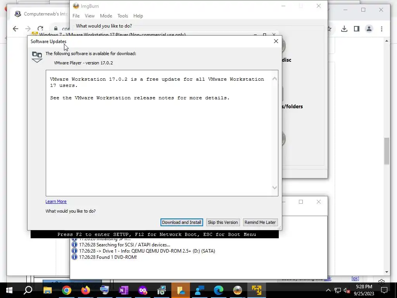Close the Software Updates dialog
The image size is (397, 298).
(276, 41)
